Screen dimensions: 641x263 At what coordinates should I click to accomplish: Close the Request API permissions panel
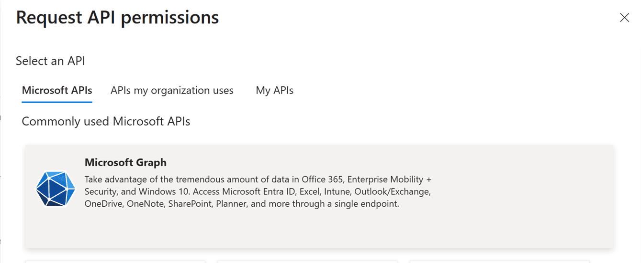624,18
